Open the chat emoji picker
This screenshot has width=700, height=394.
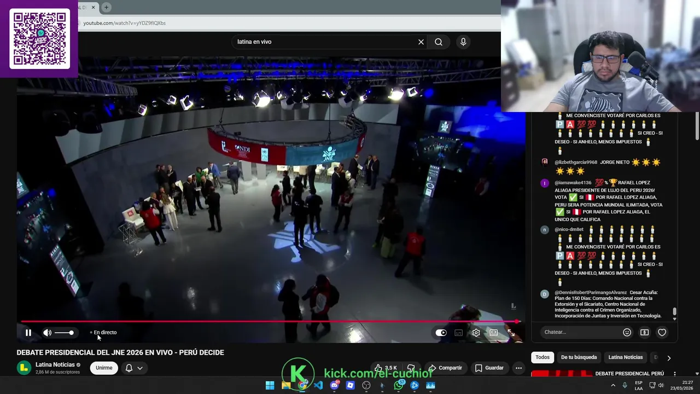(x=627, y=332)
